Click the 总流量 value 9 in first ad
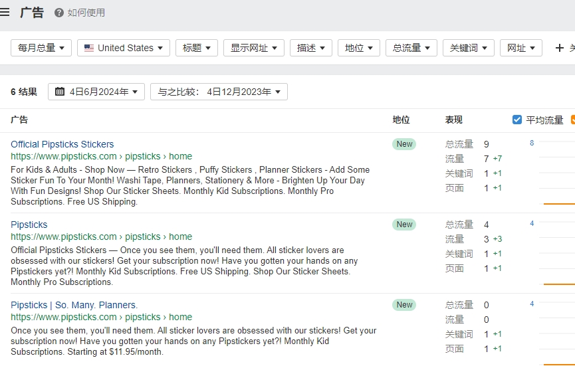 pyautogui.click(x=486, y=144)
